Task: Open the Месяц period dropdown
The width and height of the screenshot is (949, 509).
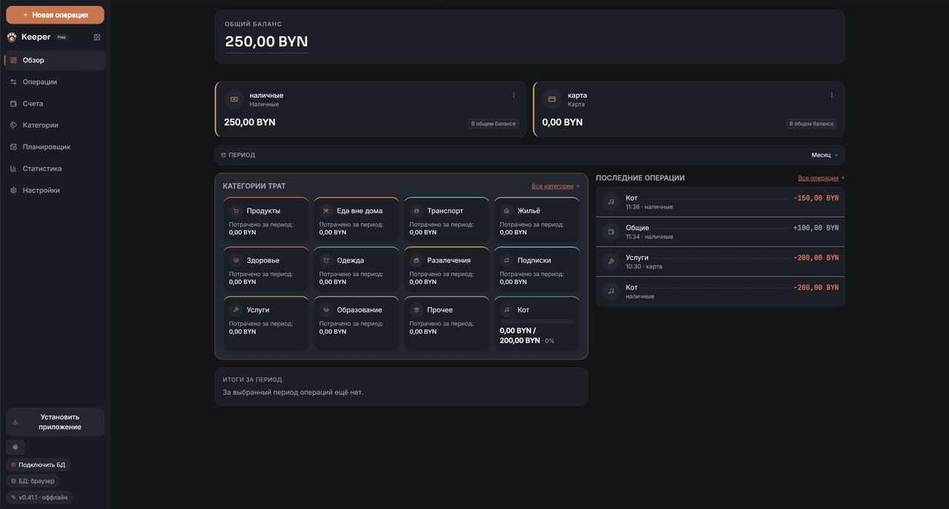Action: (x=824, y=155)
